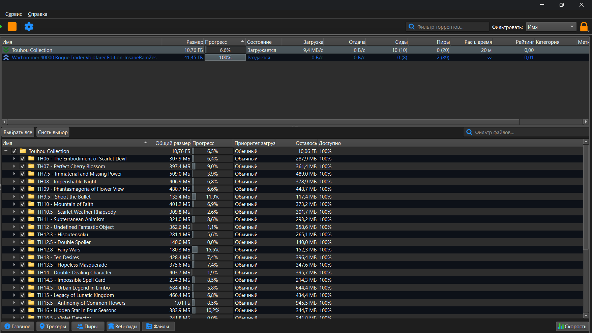Toggle the TH08 Imperishable Night checkbox
The height and width of the screenshot is (333, 592).
23,182
